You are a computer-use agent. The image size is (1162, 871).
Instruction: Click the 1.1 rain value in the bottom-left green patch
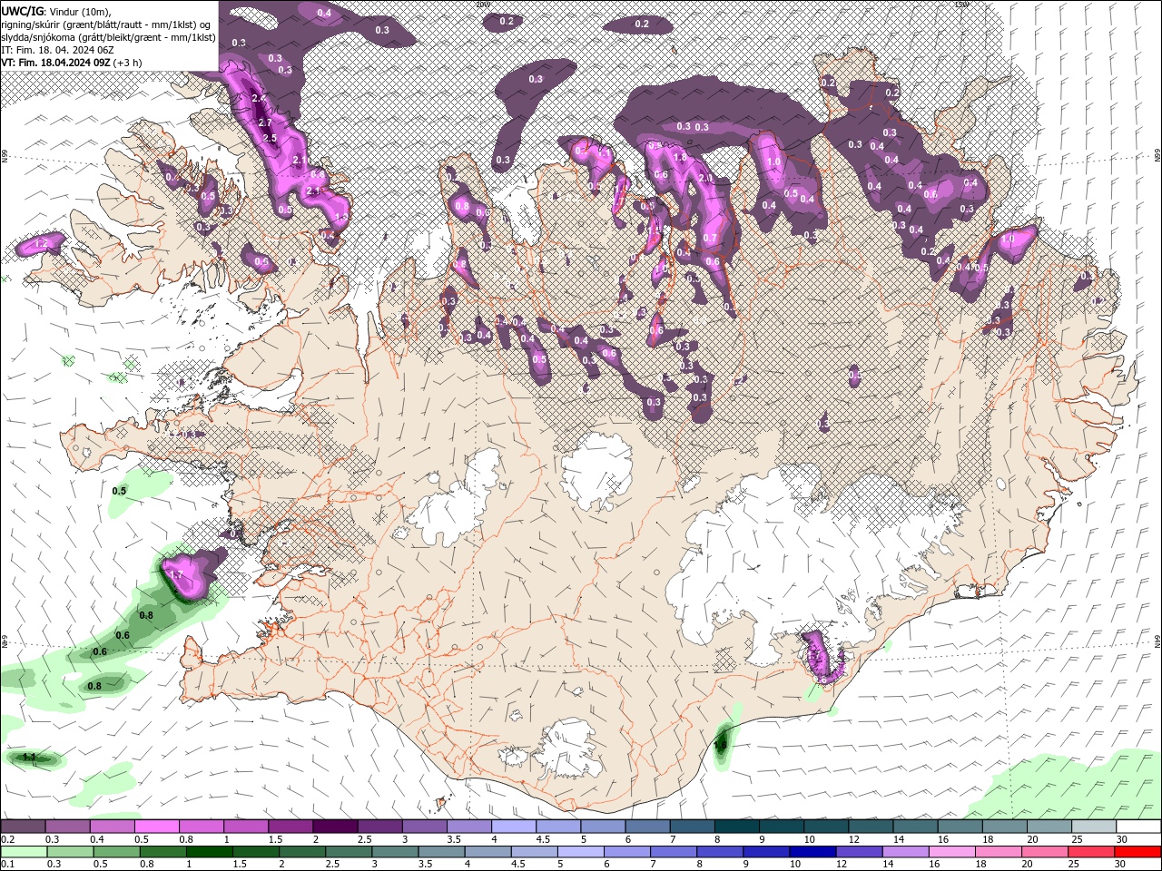coord(29,758)
